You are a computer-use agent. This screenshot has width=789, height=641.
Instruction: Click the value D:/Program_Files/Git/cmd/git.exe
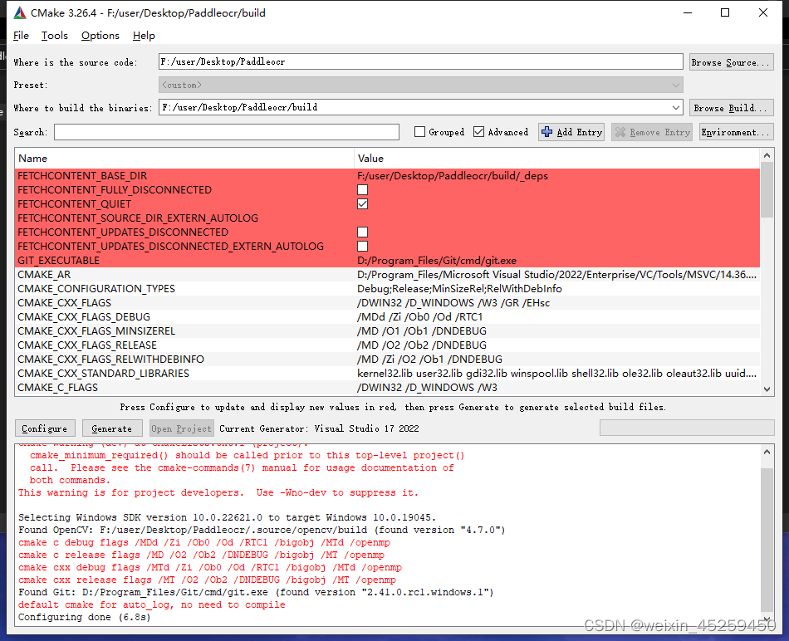[437, 260]
